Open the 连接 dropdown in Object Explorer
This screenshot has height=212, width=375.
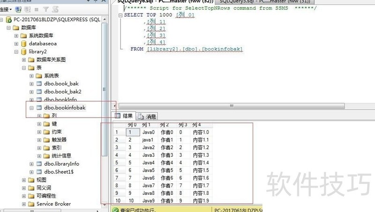[6, 9]
